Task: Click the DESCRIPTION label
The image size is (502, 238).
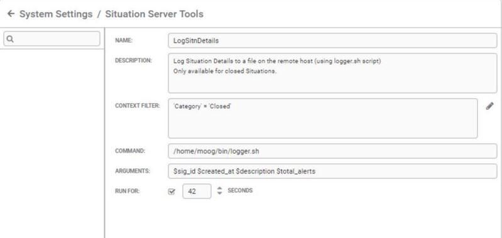Action: [x=133, y=60]
